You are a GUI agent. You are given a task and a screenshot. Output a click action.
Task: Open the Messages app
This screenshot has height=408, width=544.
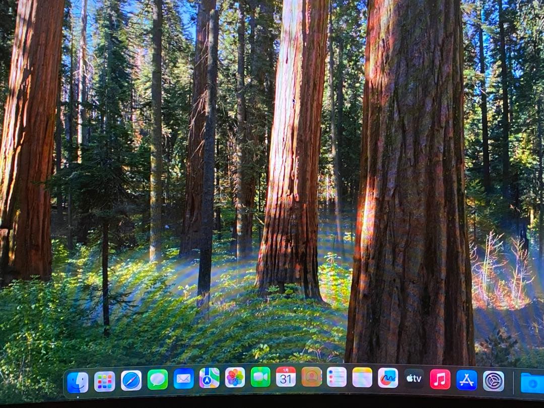click(158, 379)
